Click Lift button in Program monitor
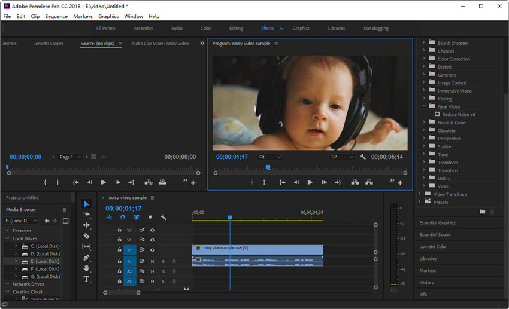 (355, 182)
